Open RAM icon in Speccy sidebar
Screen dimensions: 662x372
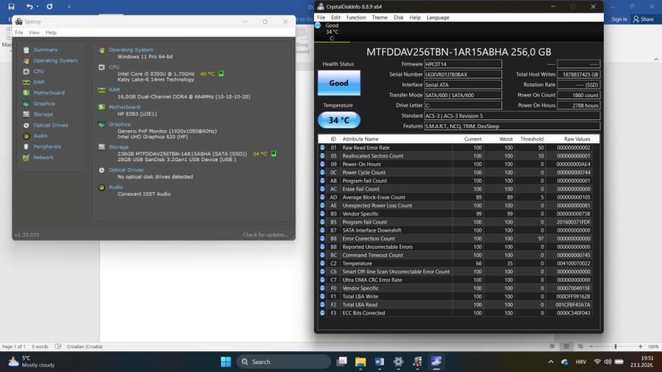(x=26, y=82)
